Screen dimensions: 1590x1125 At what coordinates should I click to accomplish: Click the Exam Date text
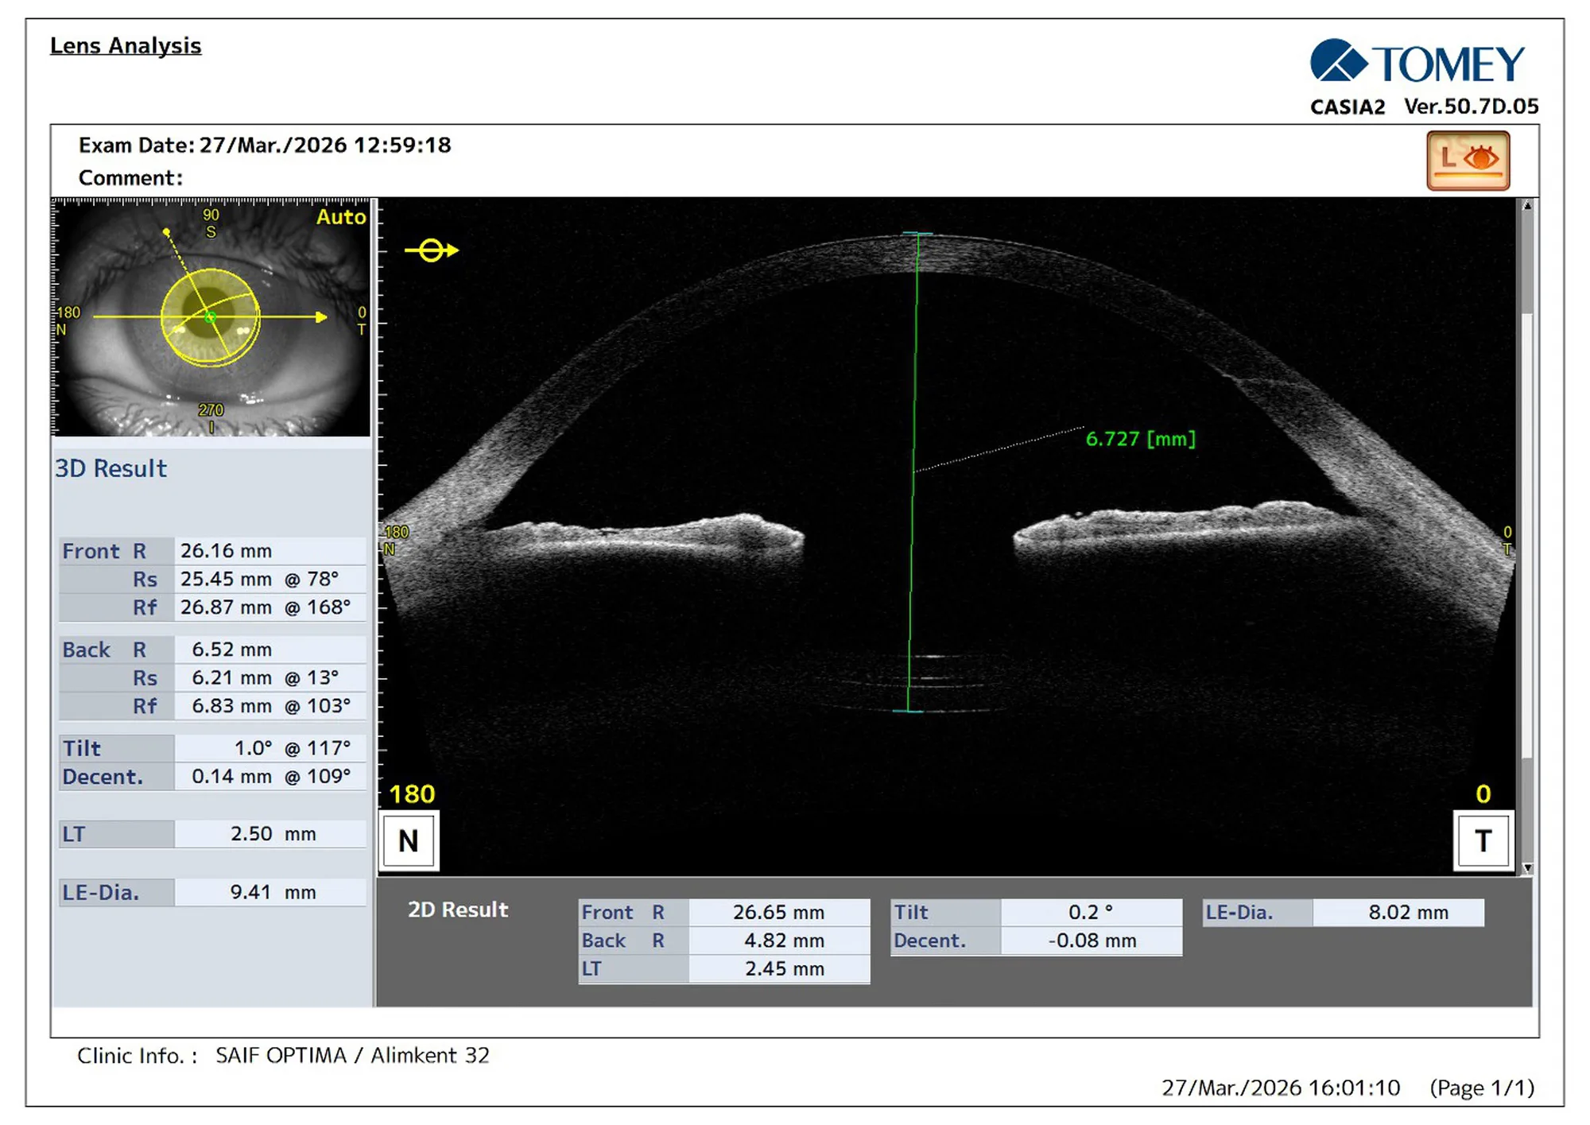tap(265, 145)
